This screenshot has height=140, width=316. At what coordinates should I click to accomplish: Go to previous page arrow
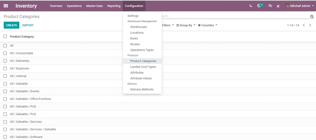pyautogui.click(x=304, y=25)
